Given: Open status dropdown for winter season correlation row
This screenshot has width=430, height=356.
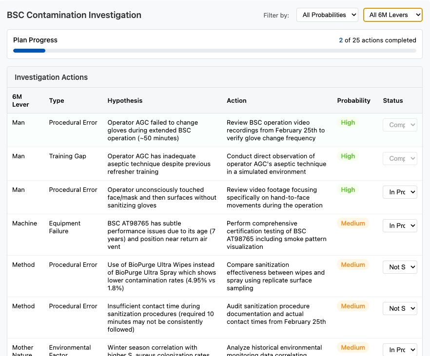Looking at the screenshot, I should [400, 350].
